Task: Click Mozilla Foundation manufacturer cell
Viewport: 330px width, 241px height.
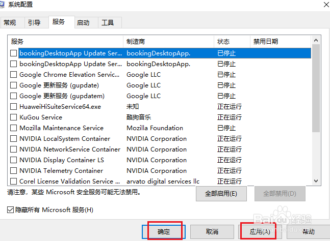Action: click(x=155, y=128)
